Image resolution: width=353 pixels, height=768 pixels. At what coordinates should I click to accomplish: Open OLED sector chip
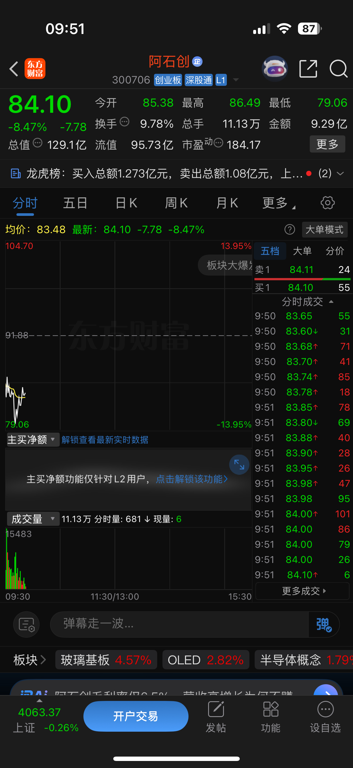coord(206,660)
